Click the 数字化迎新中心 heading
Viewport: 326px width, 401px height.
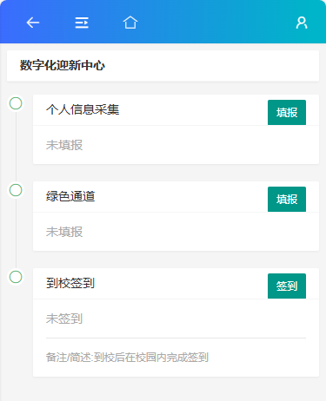click(x=63, y=65)
